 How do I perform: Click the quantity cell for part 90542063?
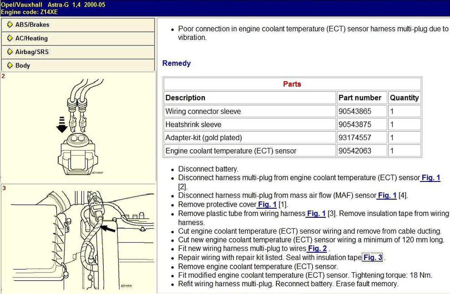404,151
